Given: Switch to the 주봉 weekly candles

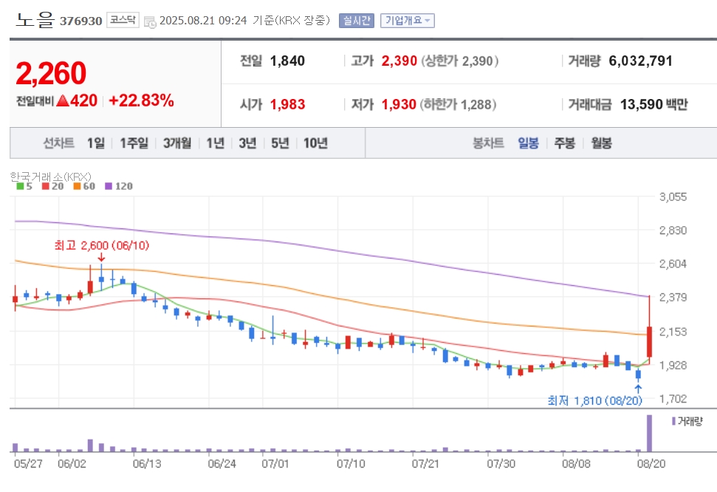Looking at the screenshot, I should [565, 143].
